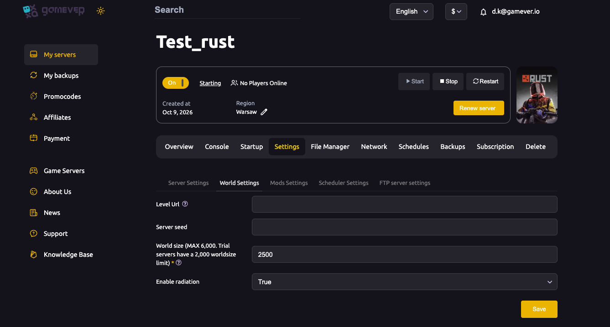Click Level Url input field
The width and height of the screenshot is (610, 327).
pos(405,204)
